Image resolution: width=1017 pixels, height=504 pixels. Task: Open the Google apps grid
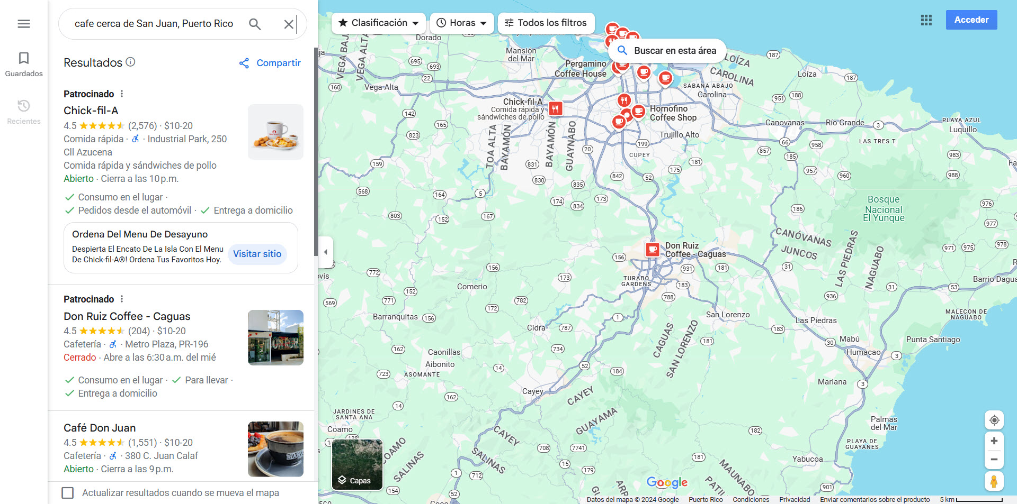coord(926,20)
